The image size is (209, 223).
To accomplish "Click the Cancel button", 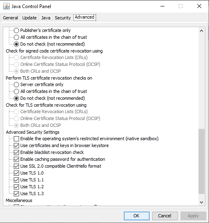I will pos(165,216).
